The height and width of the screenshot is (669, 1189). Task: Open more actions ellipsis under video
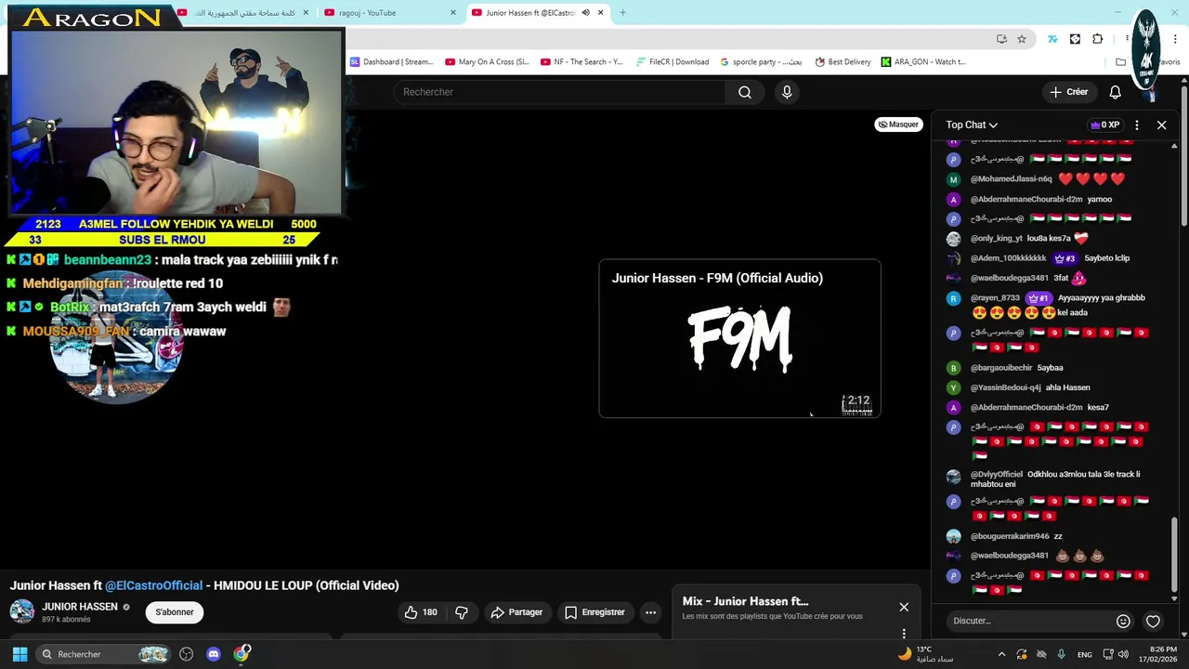point(650,612)
